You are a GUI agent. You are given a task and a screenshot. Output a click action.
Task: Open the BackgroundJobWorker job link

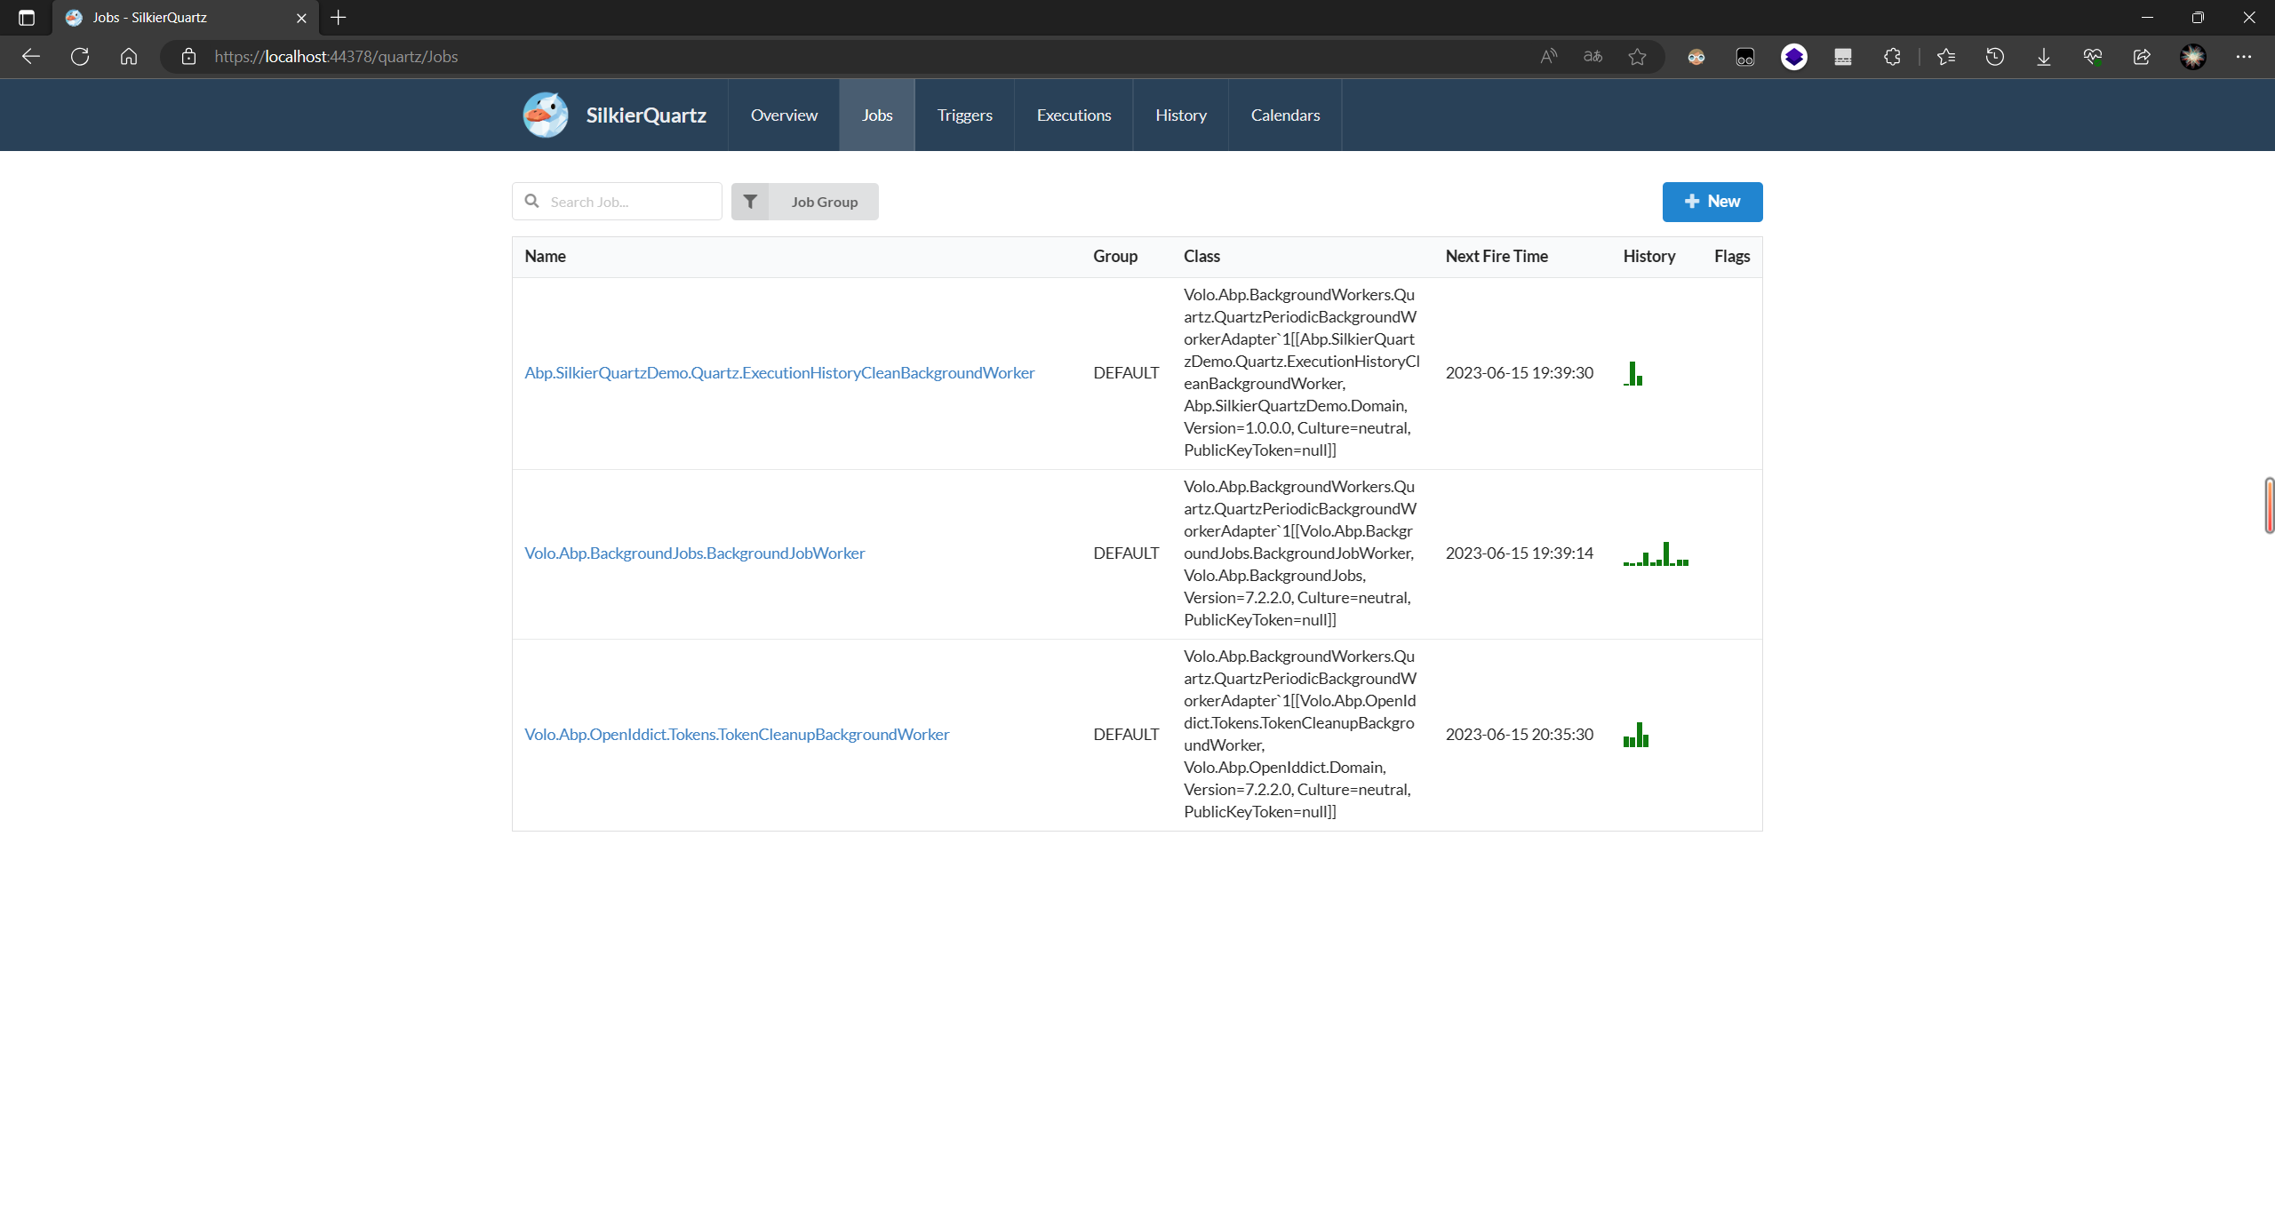(694, 553)
